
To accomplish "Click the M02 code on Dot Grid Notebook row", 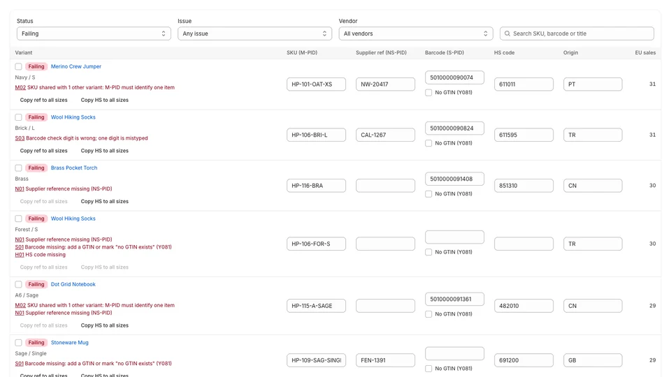I will tap(20, 305).
